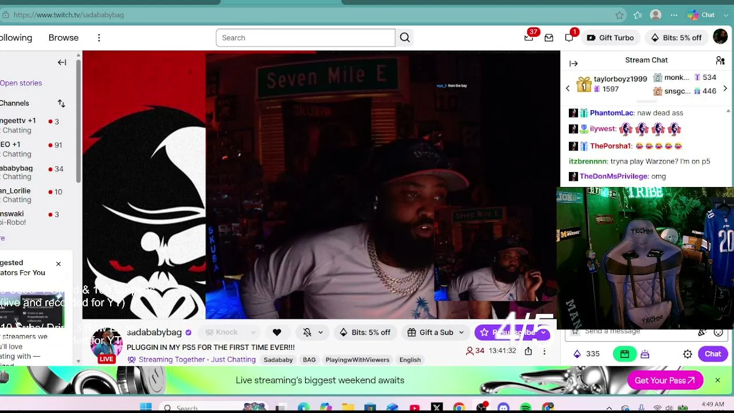The height and width of the screenshot is (413, 734).
Task: Expand Copilot Chat dropdown in browser
Action: click(x=726, y=15)
